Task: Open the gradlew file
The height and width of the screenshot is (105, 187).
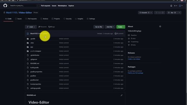Action: pos(33,76)
